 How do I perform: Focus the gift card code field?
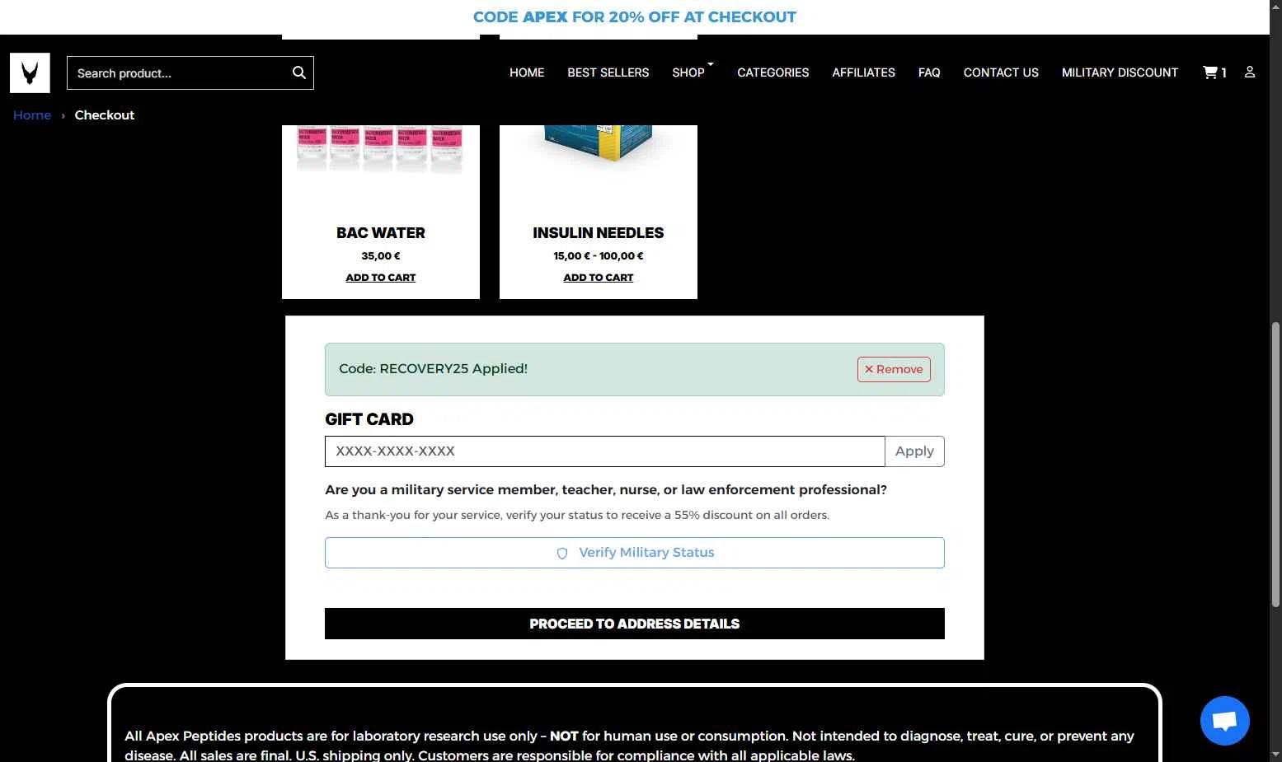click(605, 451)
